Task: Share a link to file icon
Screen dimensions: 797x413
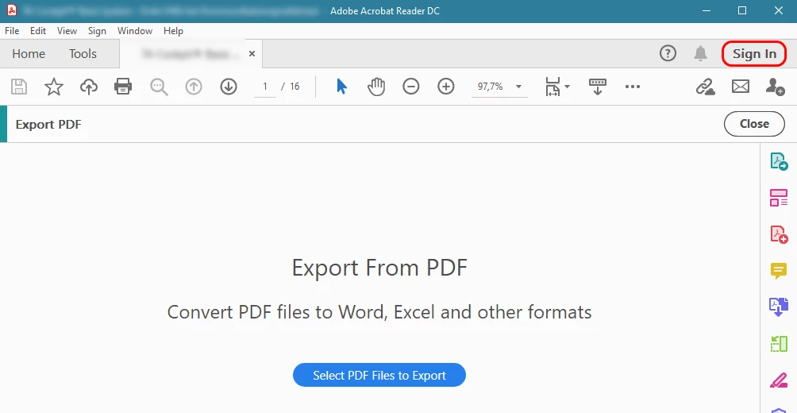Action: tap(706, 87)
